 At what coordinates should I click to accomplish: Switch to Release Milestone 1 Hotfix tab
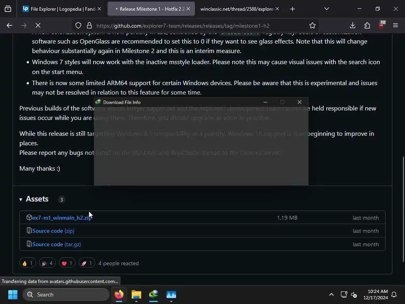pyautogui.click(x=151, y=9)
